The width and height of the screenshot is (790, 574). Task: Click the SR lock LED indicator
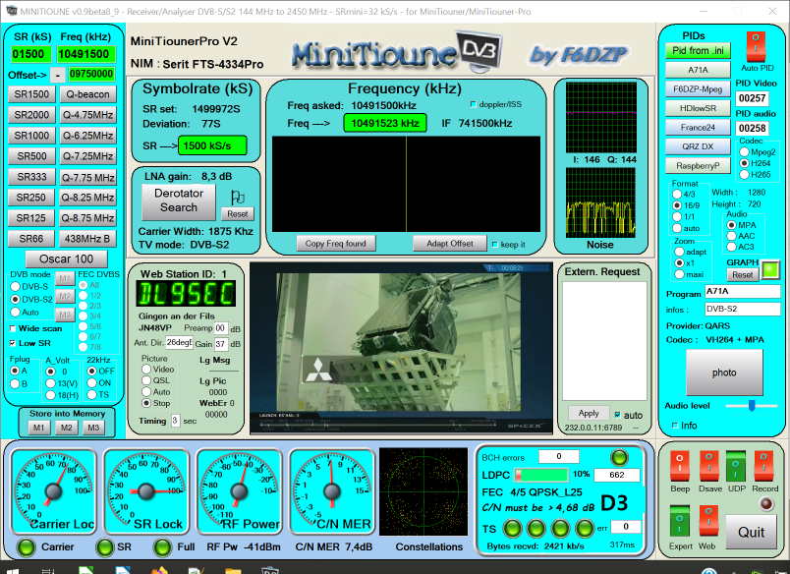point(105,547)
